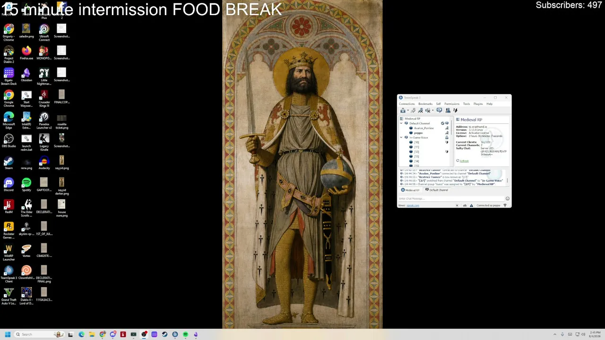The image size is (605, 340).
Task: Open the Permissions menu in TeamSpeak
Action: click(451, 104)
